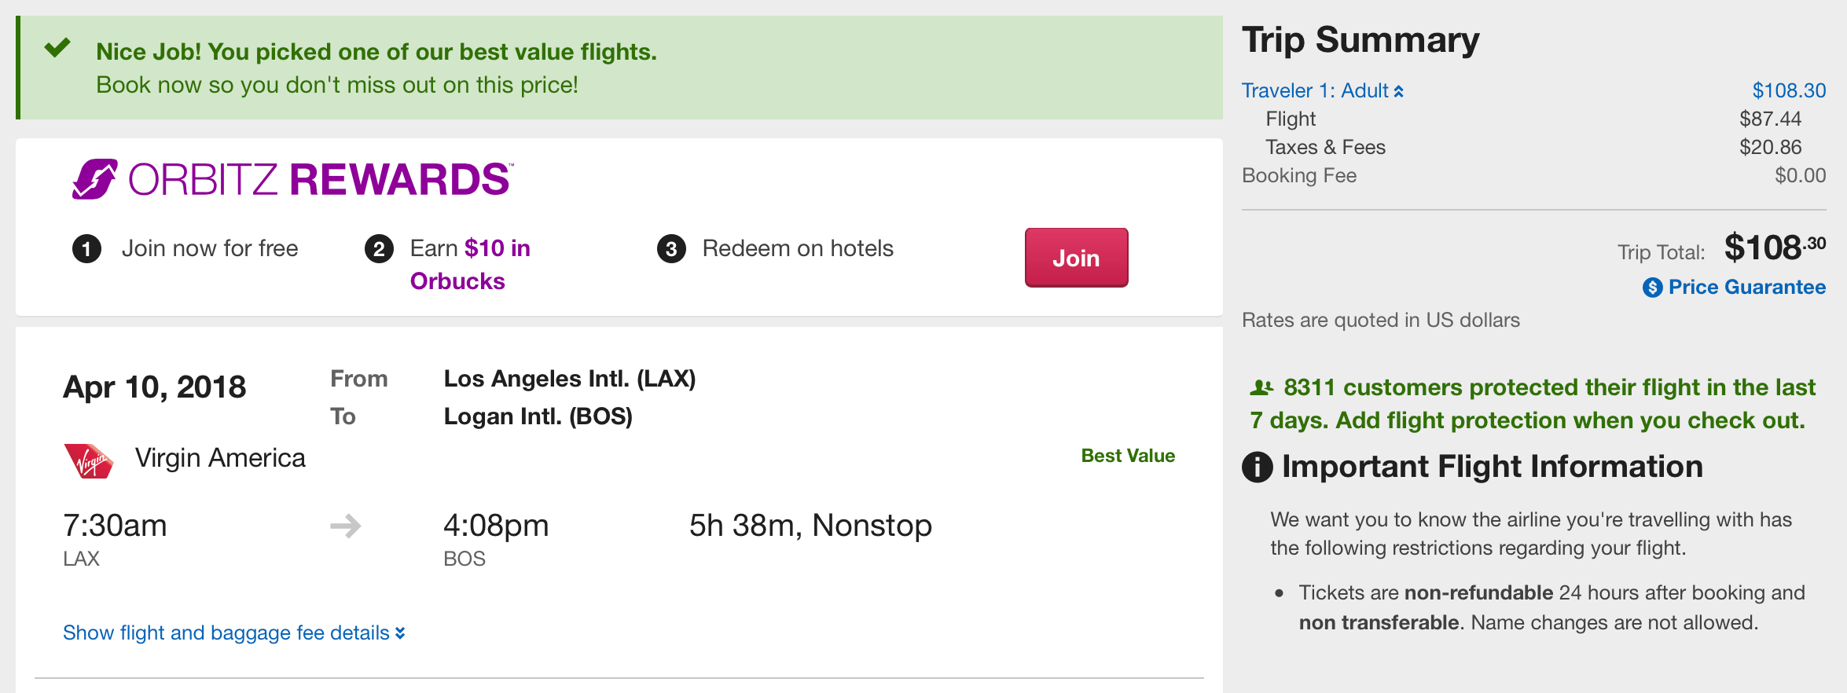Image resolution: width=1847 pixels, height=693 pixels.
Task: Click the Virgin America airline logo
Action: click(88, 460)
